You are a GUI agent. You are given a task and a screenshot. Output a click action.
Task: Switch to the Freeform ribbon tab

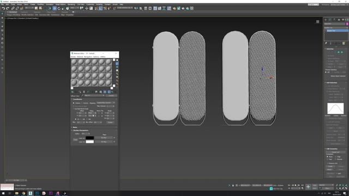[x=25, y=12]
